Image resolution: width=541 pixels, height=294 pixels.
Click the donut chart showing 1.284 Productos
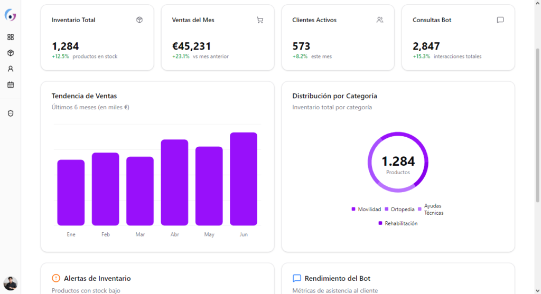(398, 162)
